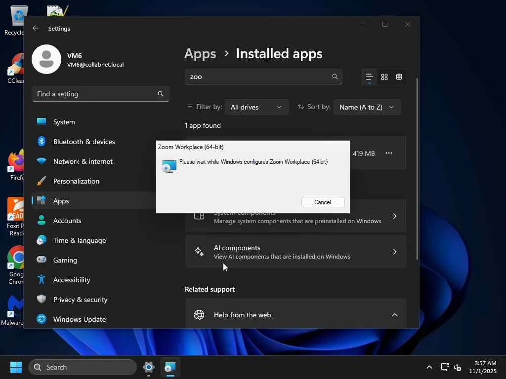Click the network tray icon
506x379 pixels.
(445, 367)
